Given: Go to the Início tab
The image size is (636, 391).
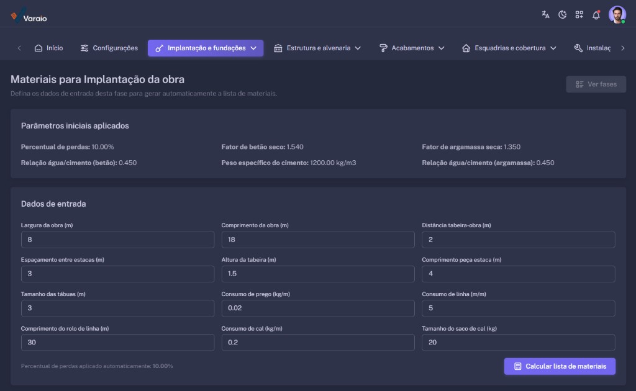Looking at the screenshot, I should click(x=48, y=48).
